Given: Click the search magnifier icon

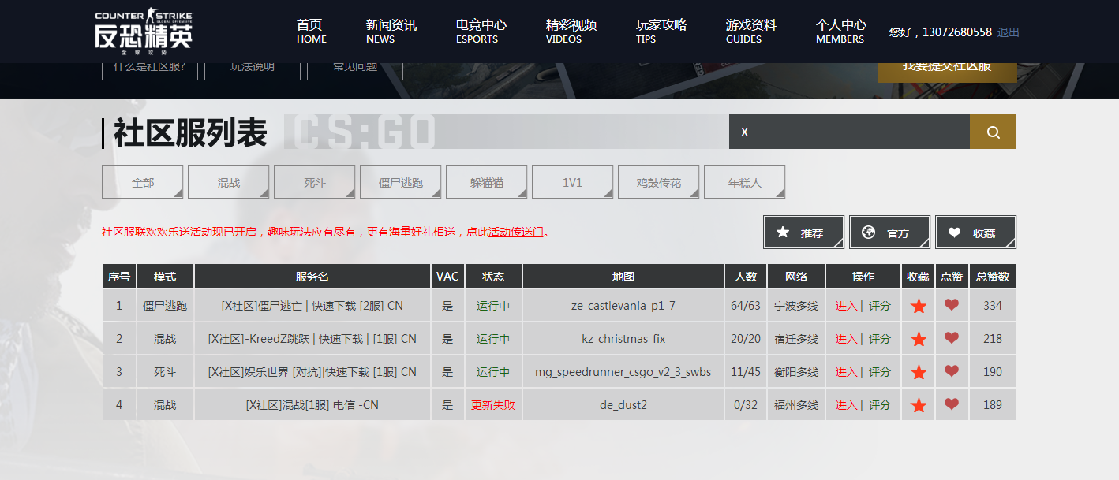Looking at the screenshot, I should point(992,131).
